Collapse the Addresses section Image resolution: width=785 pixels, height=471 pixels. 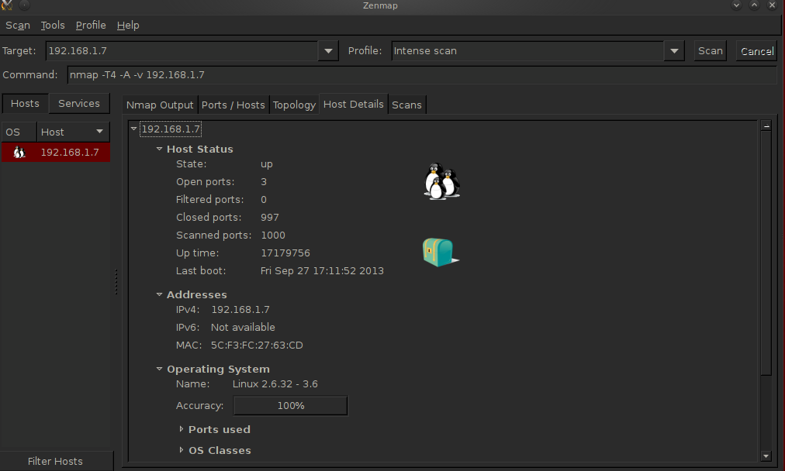coord(159,294)
